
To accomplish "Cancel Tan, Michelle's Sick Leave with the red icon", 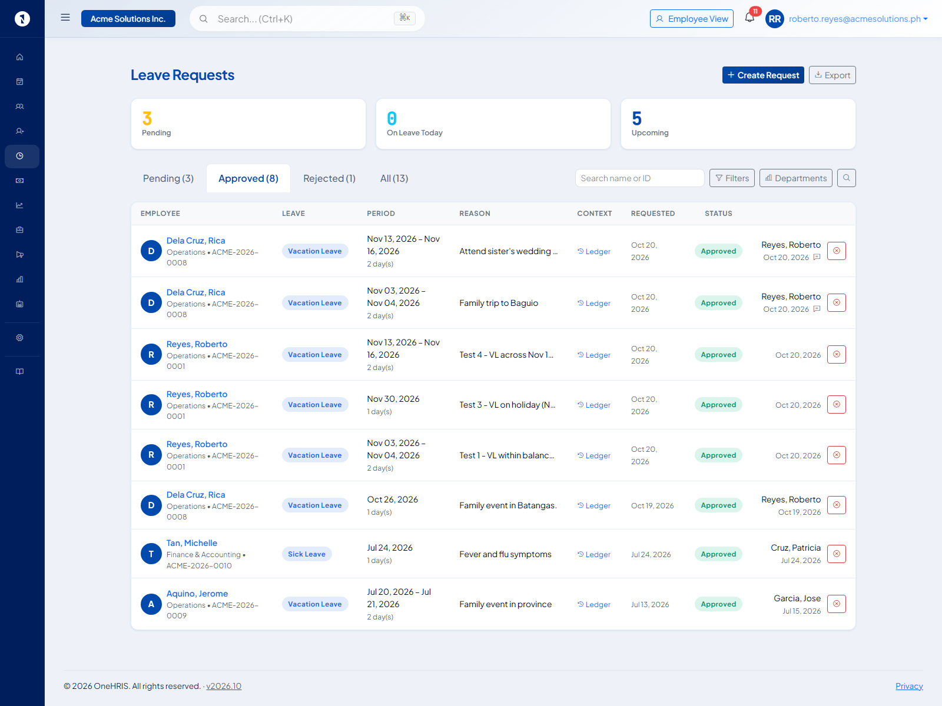I will click(x=837, y=554).
